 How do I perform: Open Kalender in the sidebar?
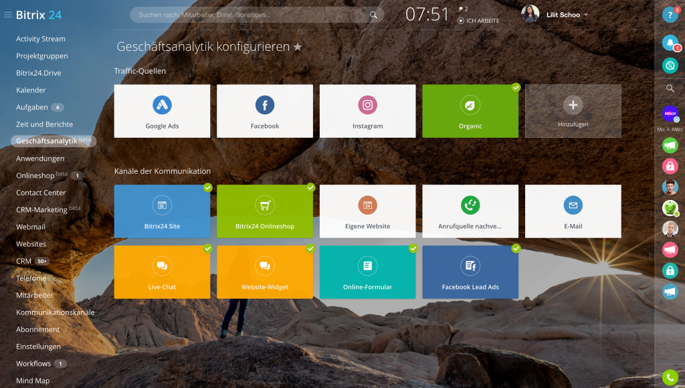pos(31,90)
